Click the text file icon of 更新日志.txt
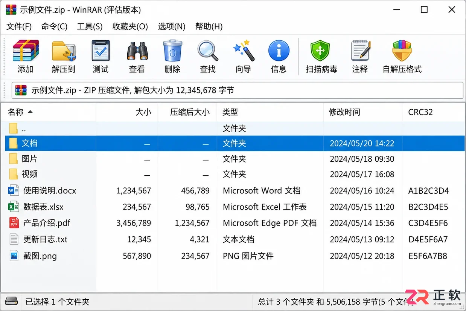This screenshot has width=466, height=311. point(14,239)
